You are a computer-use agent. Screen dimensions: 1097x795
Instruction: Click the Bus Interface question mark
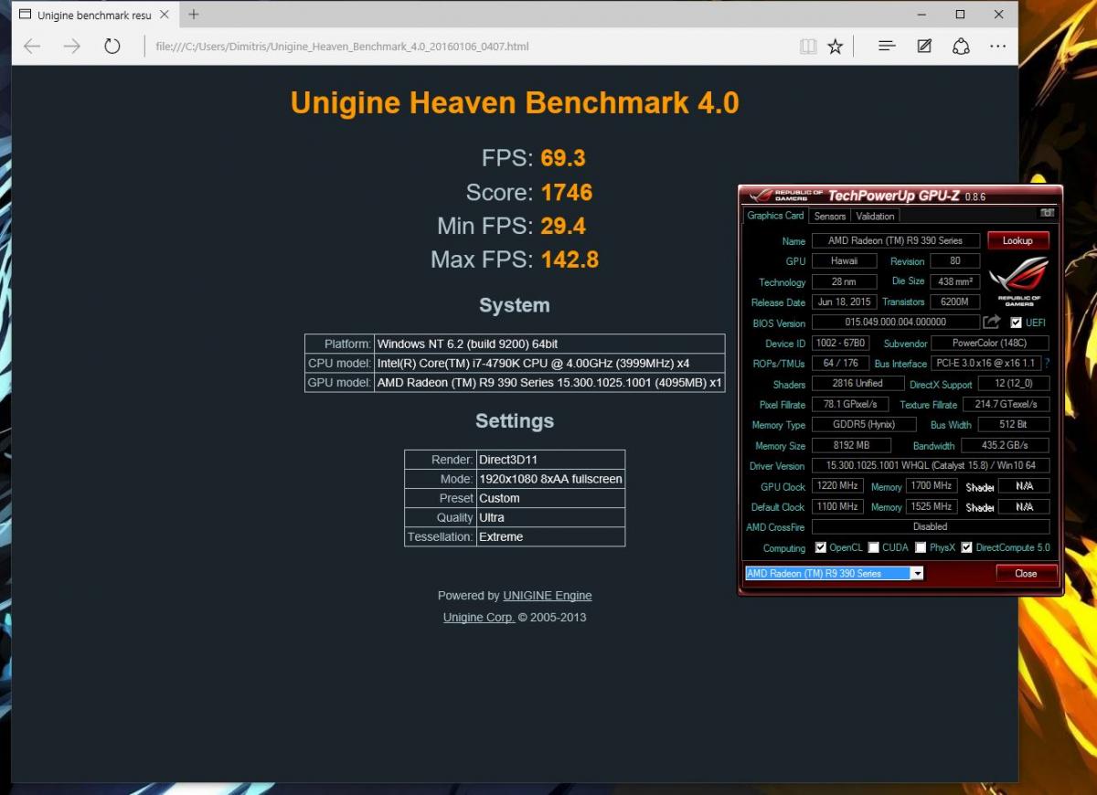(x=1047, y=364)
